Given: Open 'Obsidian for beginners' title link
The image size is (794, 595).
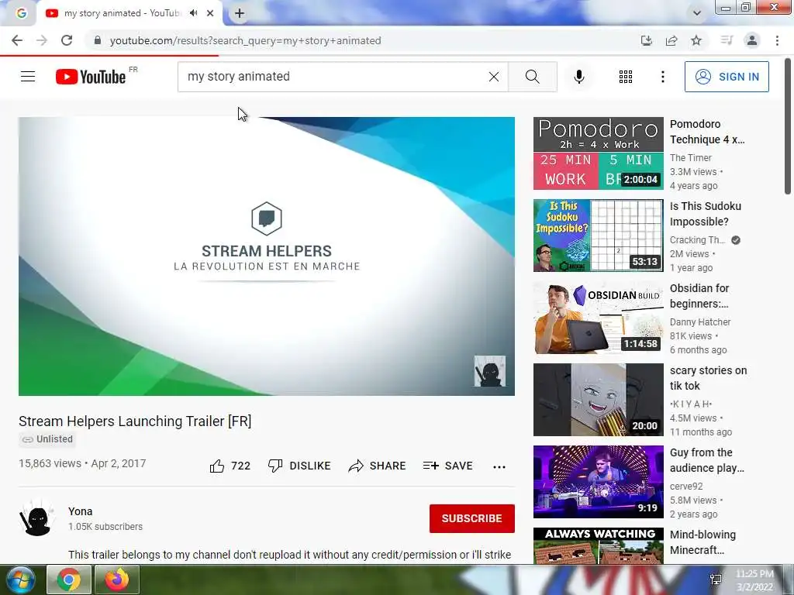Looking at the screenshot, I should pyautogui.click(x=699, y=295).
